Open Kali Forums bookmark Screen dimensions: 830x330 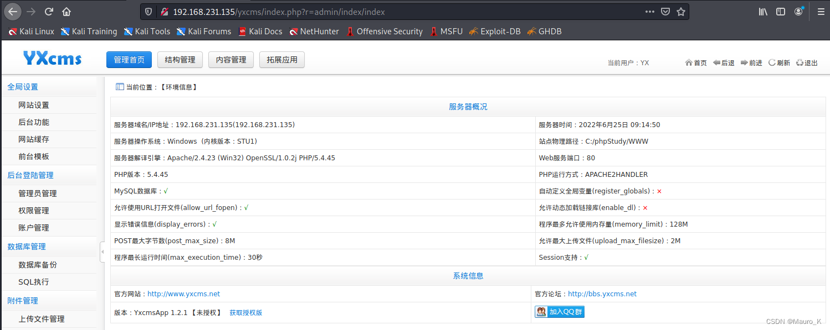204,32
